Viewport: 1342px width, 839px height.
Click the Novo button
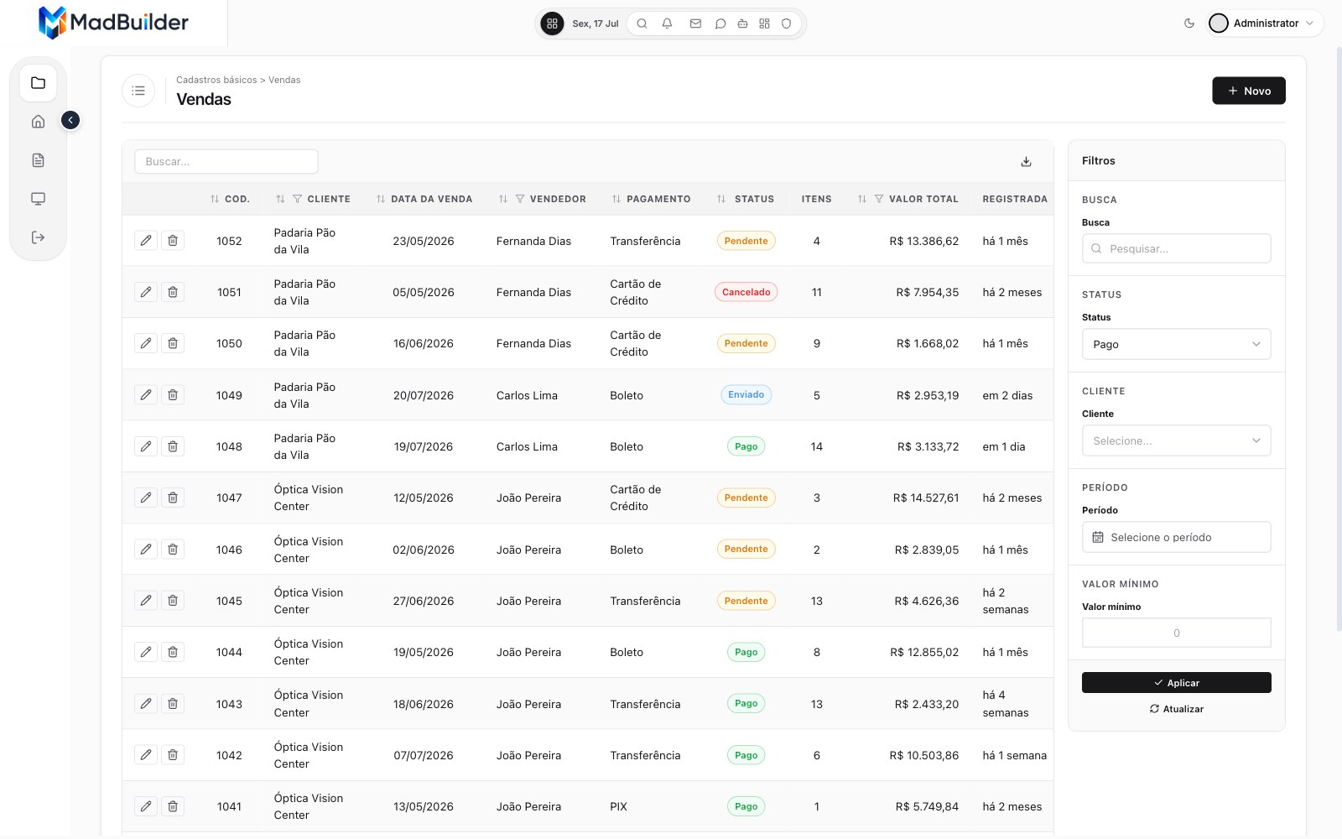pyautogui.click(x=1248, y=91)
